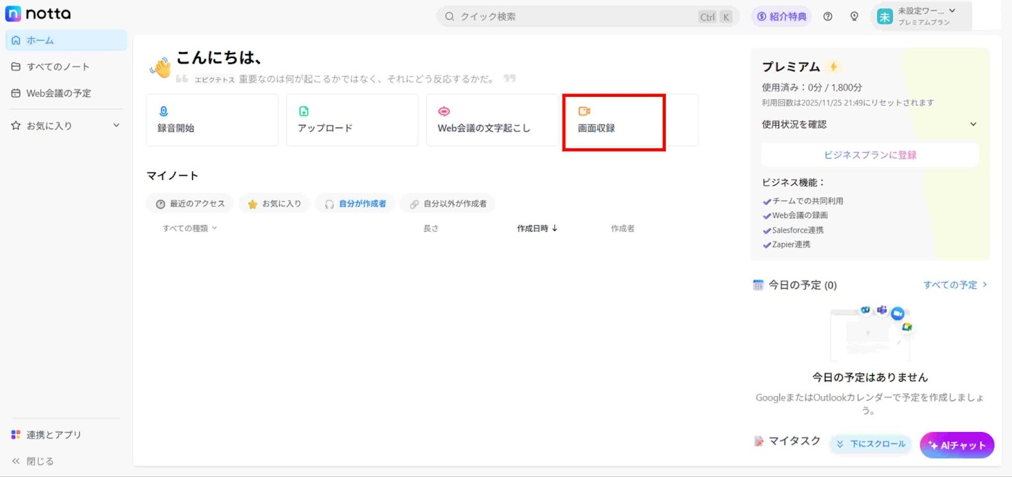This screenshot has height=477, width=1012.
Task: Open the 未設定ワー... workspace dropdown
Action: (x=921, y=16)
